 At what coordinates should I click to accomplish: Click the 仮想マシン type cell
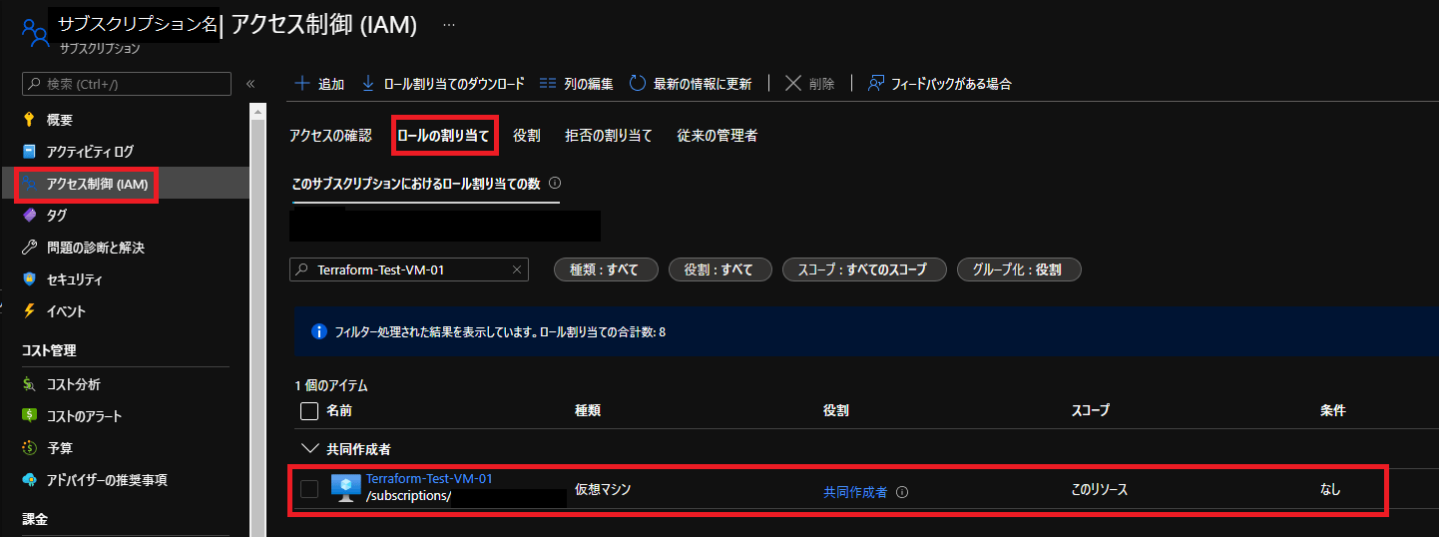click(x=603, y=489)
